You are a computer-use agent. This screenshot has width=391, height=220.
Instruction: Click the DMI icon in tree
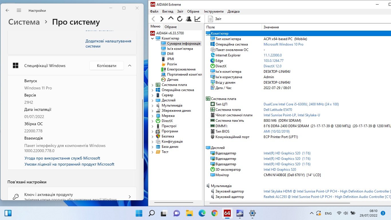[x=163, y=54]
